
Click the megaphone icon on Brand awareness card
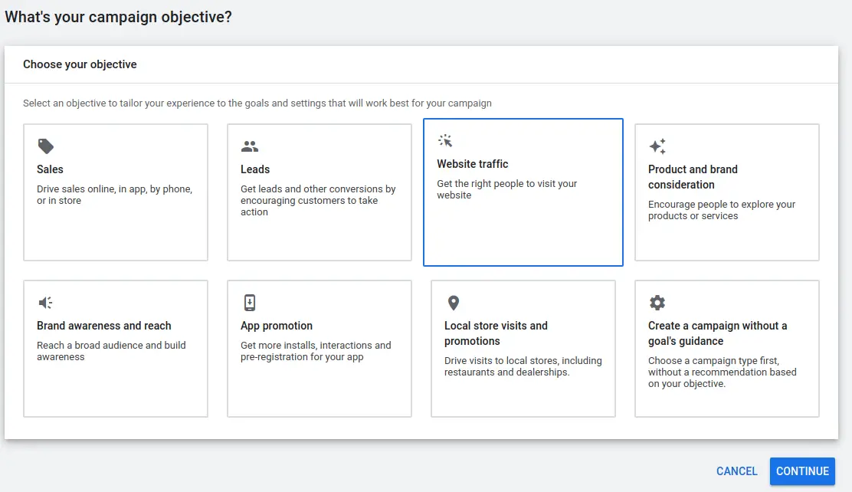[44, 302]
